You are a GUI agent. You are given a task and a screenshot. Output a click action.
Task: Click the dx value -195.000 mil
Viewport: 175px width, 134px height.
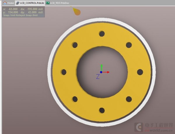[x=35, y=9]
